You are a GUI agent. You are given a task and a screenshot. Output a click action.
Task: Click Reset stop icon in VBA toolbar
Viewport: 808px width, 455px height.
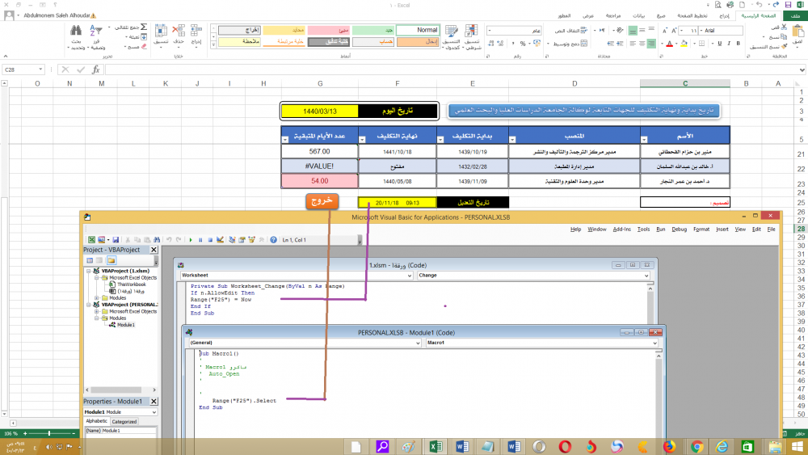(210, 239)
